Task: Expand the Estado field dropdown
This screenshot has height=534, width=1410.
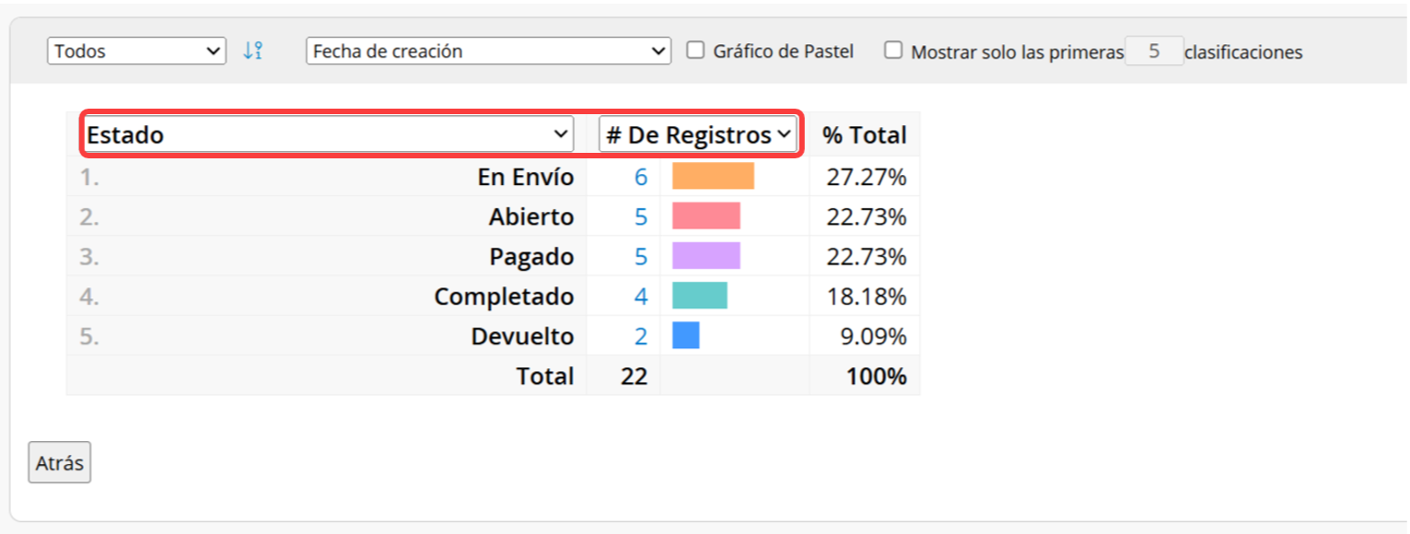Action: 328,134
